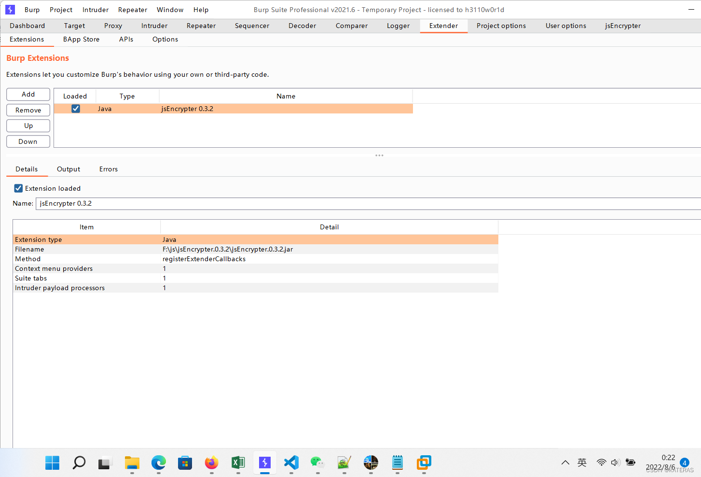
Task: Switch to the Logger tab
Action: [399, 26]
